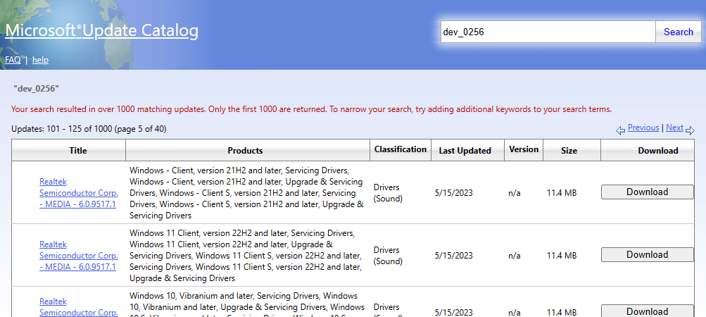Download the Windows Client 21H2 Realtek driver

(x=647, y=192)
